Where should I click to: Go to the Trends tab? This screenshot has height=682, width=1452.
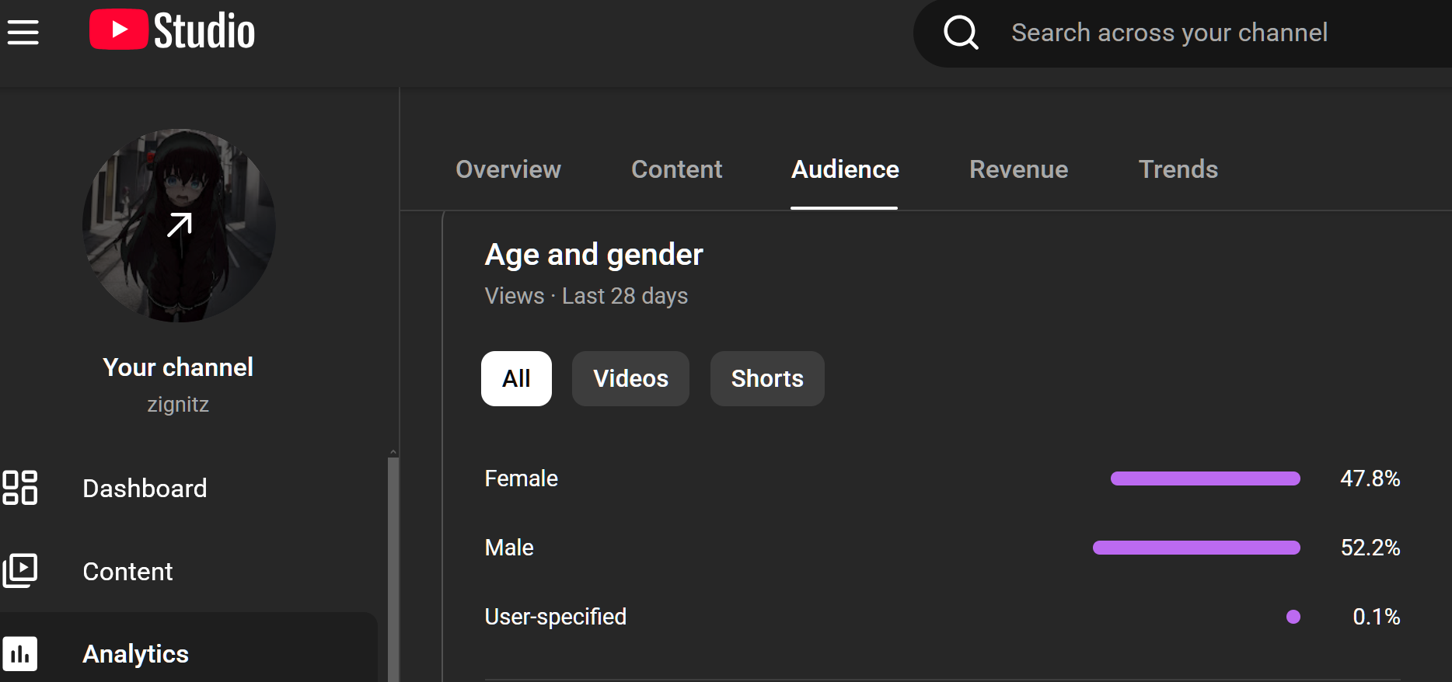click(1178, 169)
